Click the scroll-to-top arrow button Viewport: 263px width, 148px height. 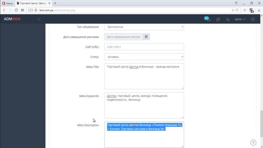coord(253,143)
